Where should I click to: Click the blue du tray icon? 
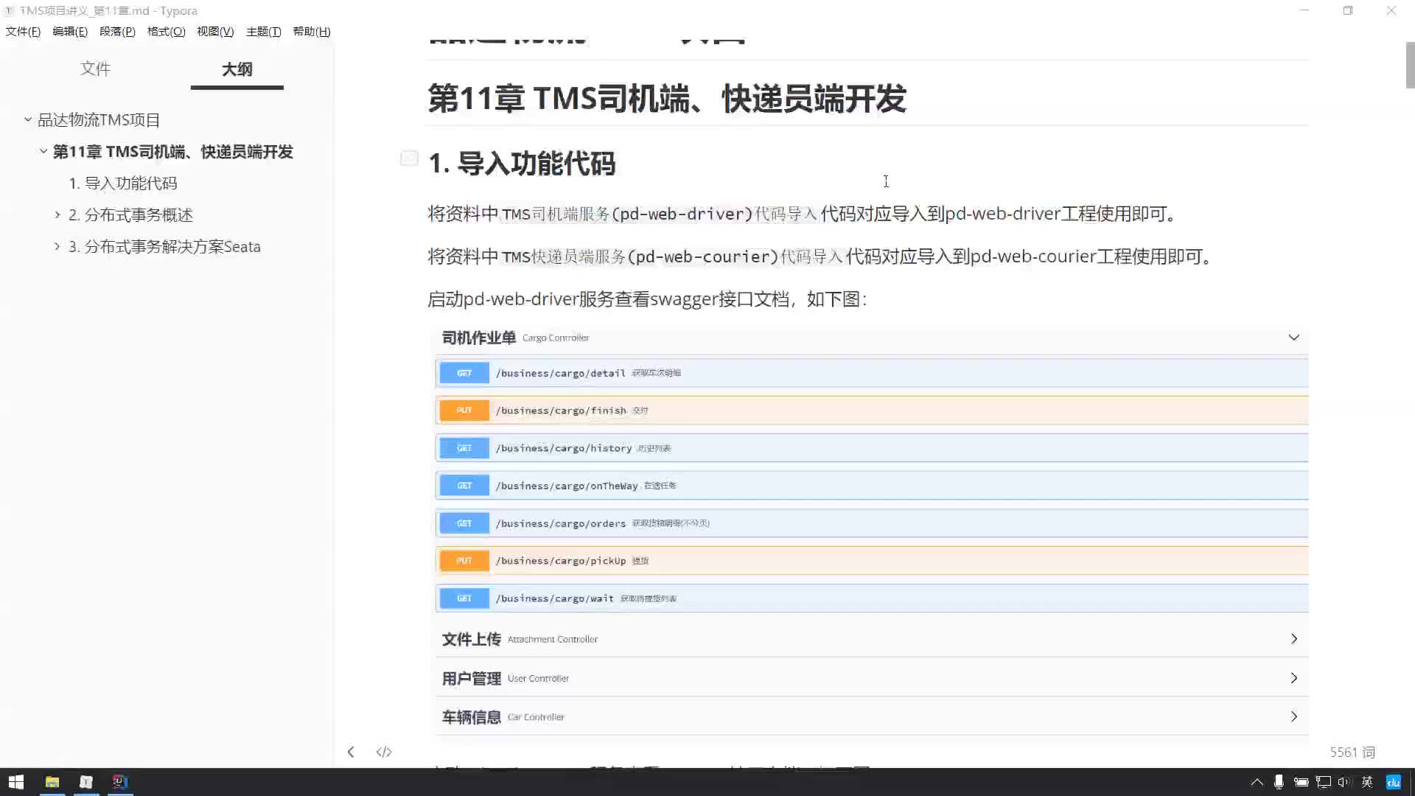pos(1393,782)
